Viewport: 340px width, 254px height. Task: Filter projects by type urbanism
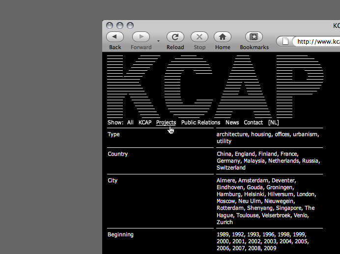coord(305,134)
